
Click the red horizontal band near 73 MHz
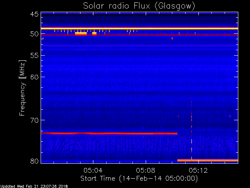click(x=109, y=133)
